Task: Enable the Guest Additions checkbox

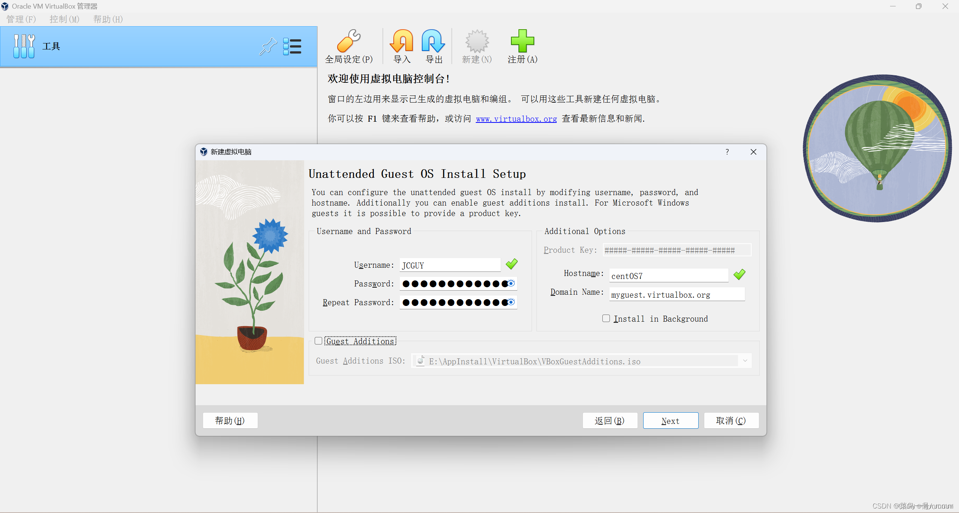Action: coord(318,341)
